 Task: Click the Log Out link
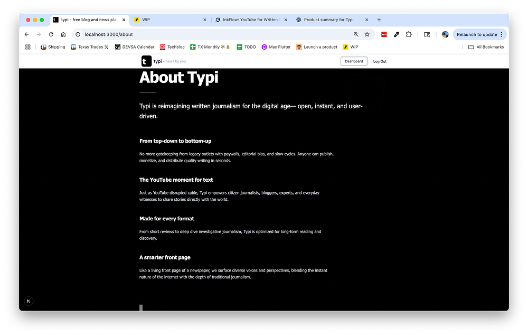point(380,61)
